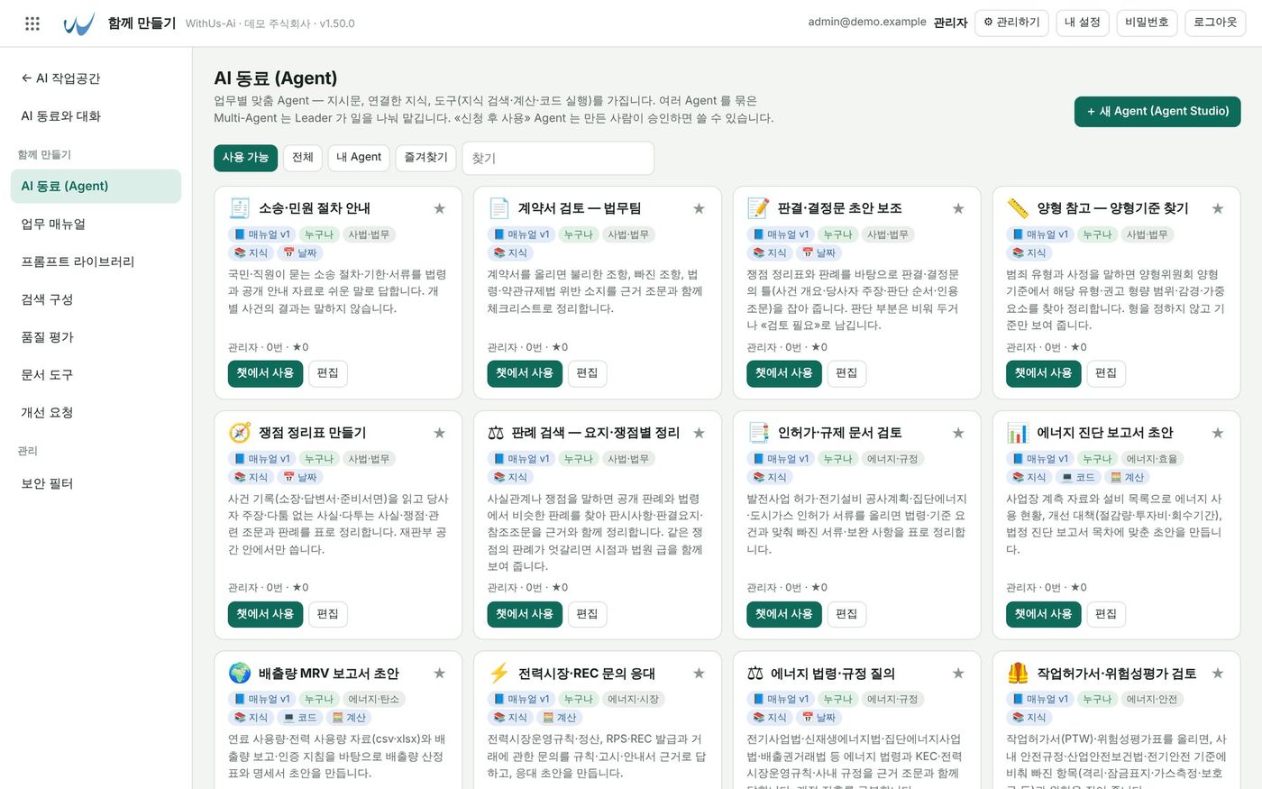
Task: Open the 내 설정 button
Action: [1083, 23]
